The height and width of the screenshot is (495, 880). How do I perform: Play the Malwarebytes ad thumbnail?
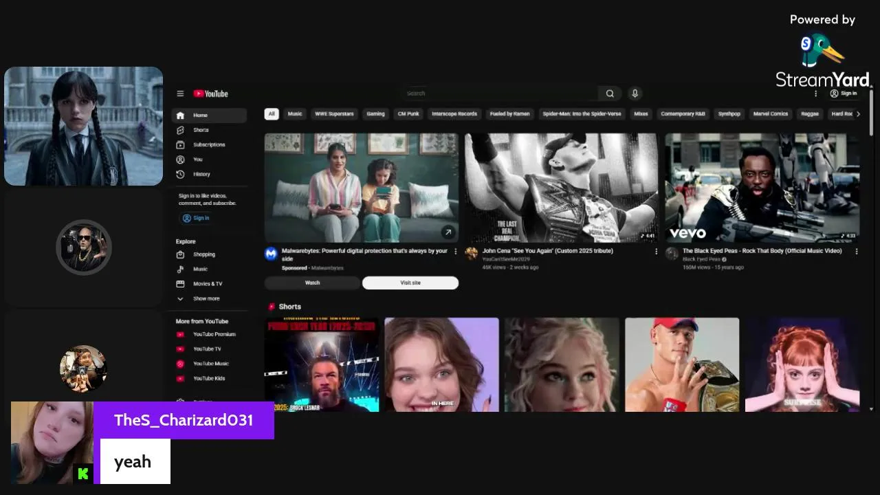coord(362,188)
